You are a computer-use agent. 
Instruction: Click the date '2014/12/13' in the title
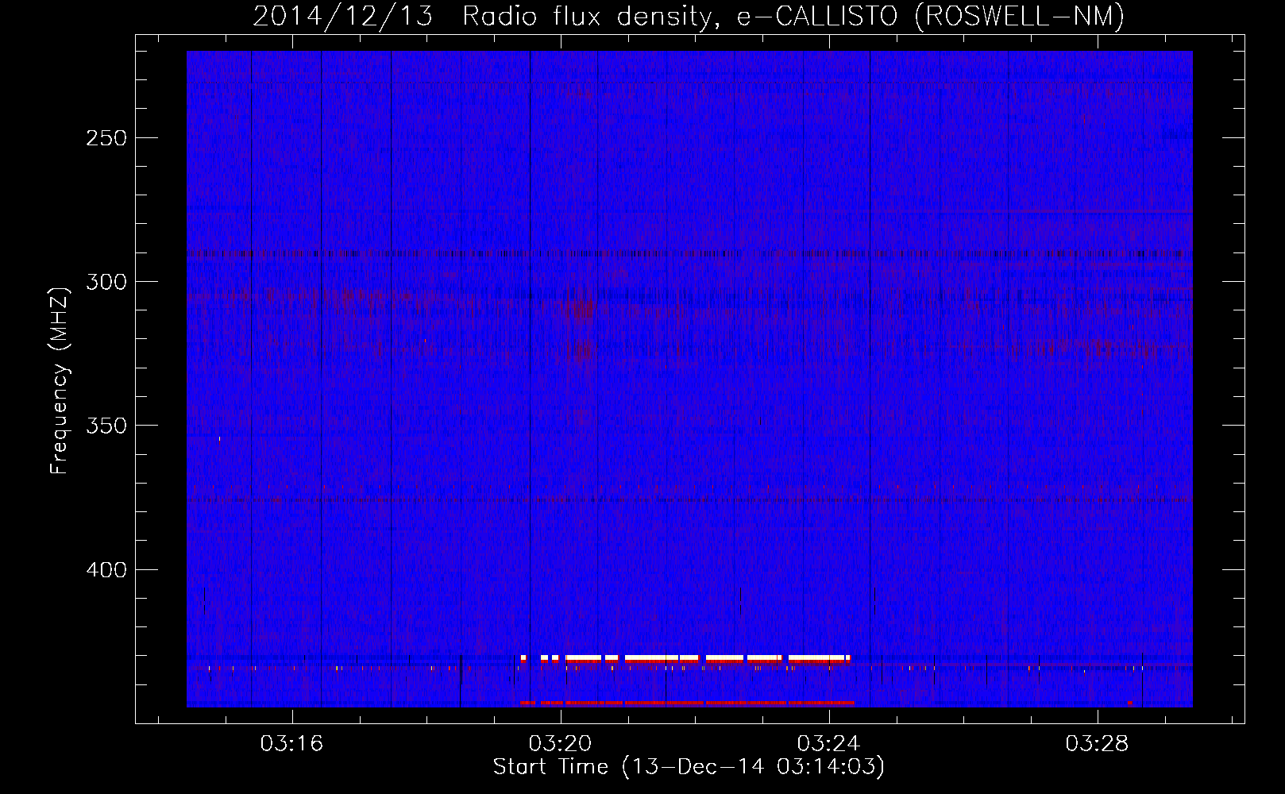(342, 16)
